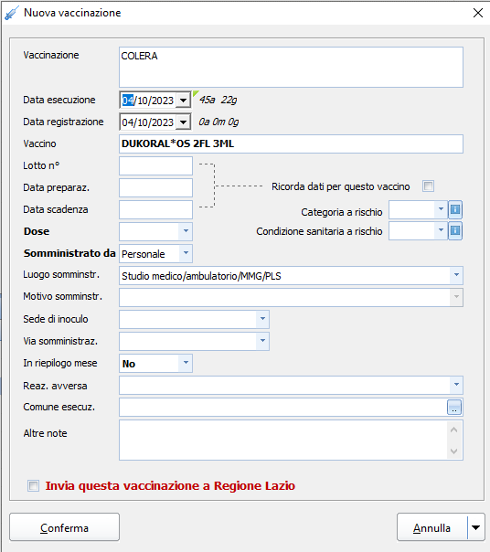
Task: Expand the Somministrato da combo box
Action: coord(186,253)
